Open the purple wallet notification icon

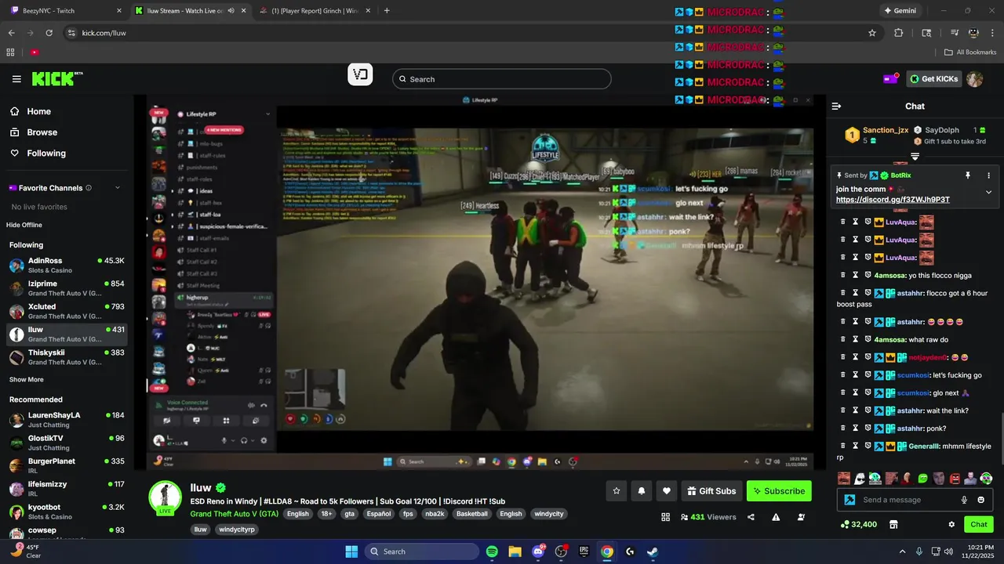(x=890, y=78)
